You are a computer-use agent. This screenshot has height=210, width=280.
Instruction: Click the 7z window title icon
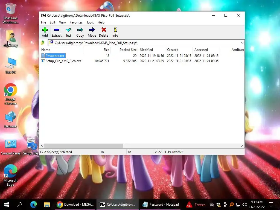coord(43,15)
